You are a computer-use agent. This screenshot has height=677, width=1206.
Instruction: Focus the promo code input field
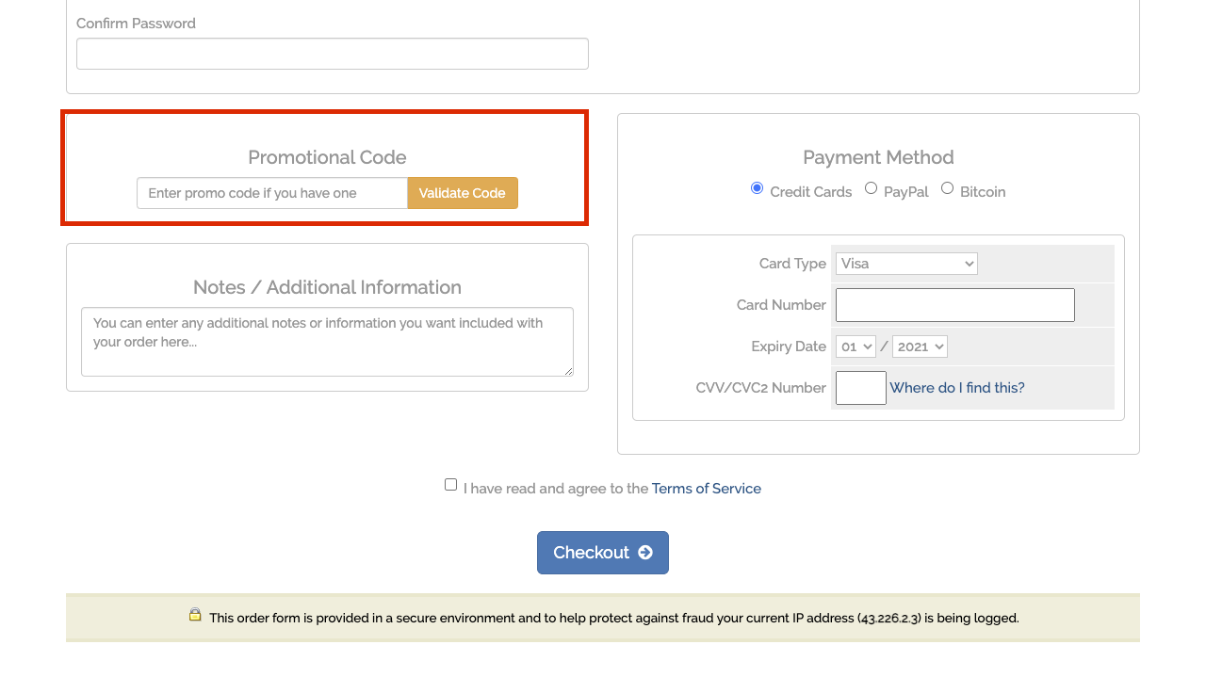[272, 193]
